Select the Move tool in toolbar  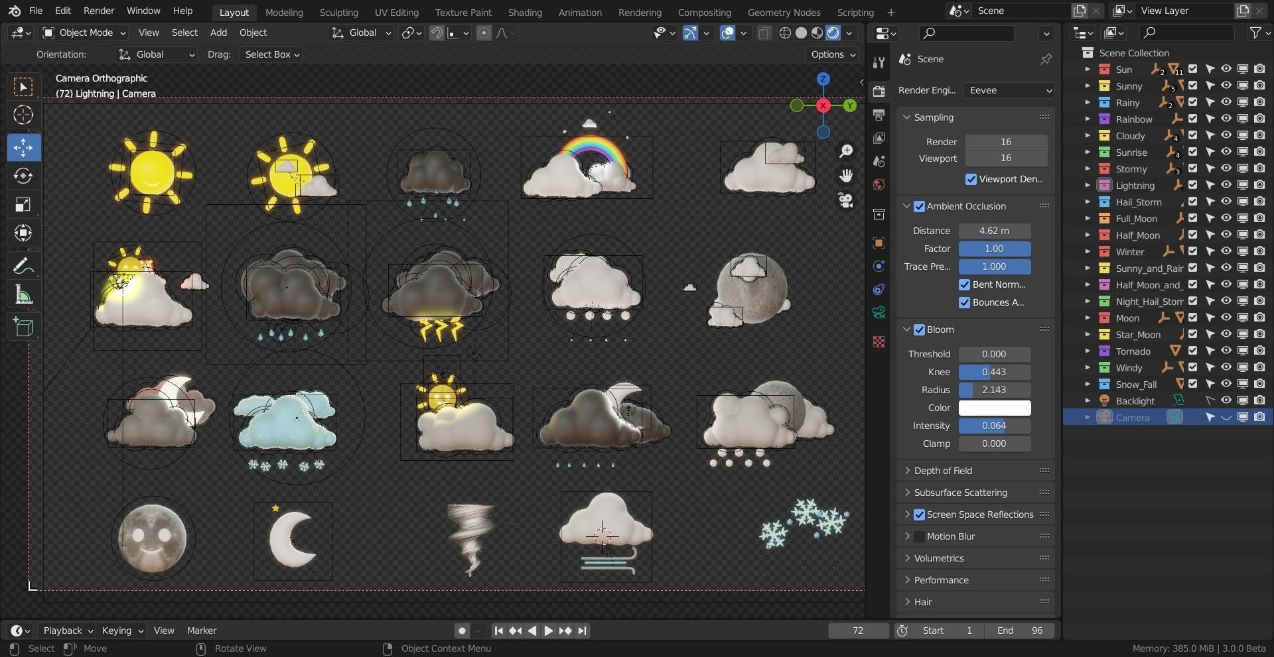(x=23, y=147)
